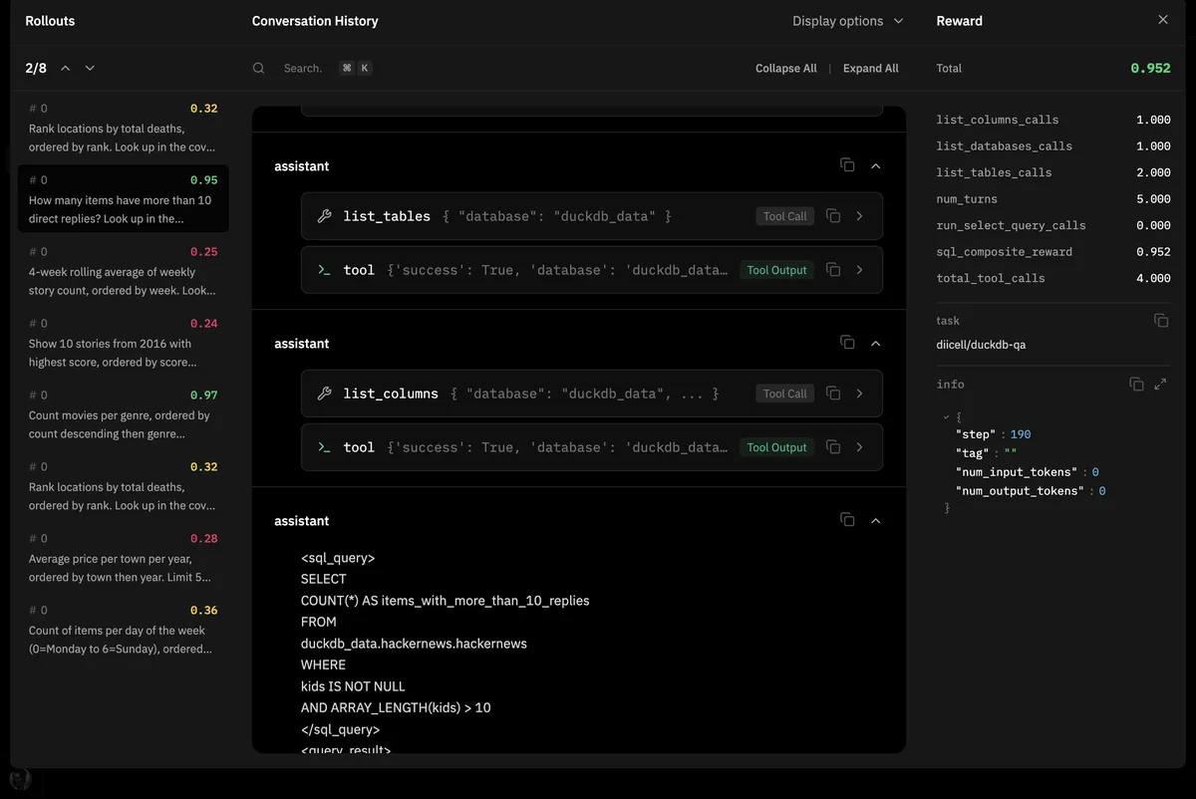Open rollout showing 10 stories from 2016

click(x=124, y=343)
